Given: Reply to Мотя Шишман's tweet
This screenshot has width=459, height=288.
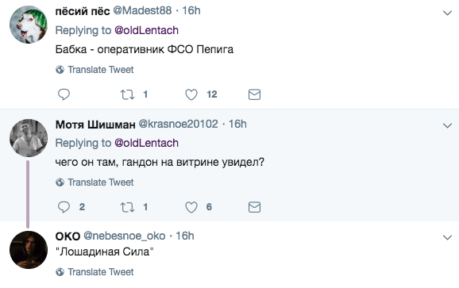Looking at the screenshot, I should pyautogui.click(x=64, y=207).
